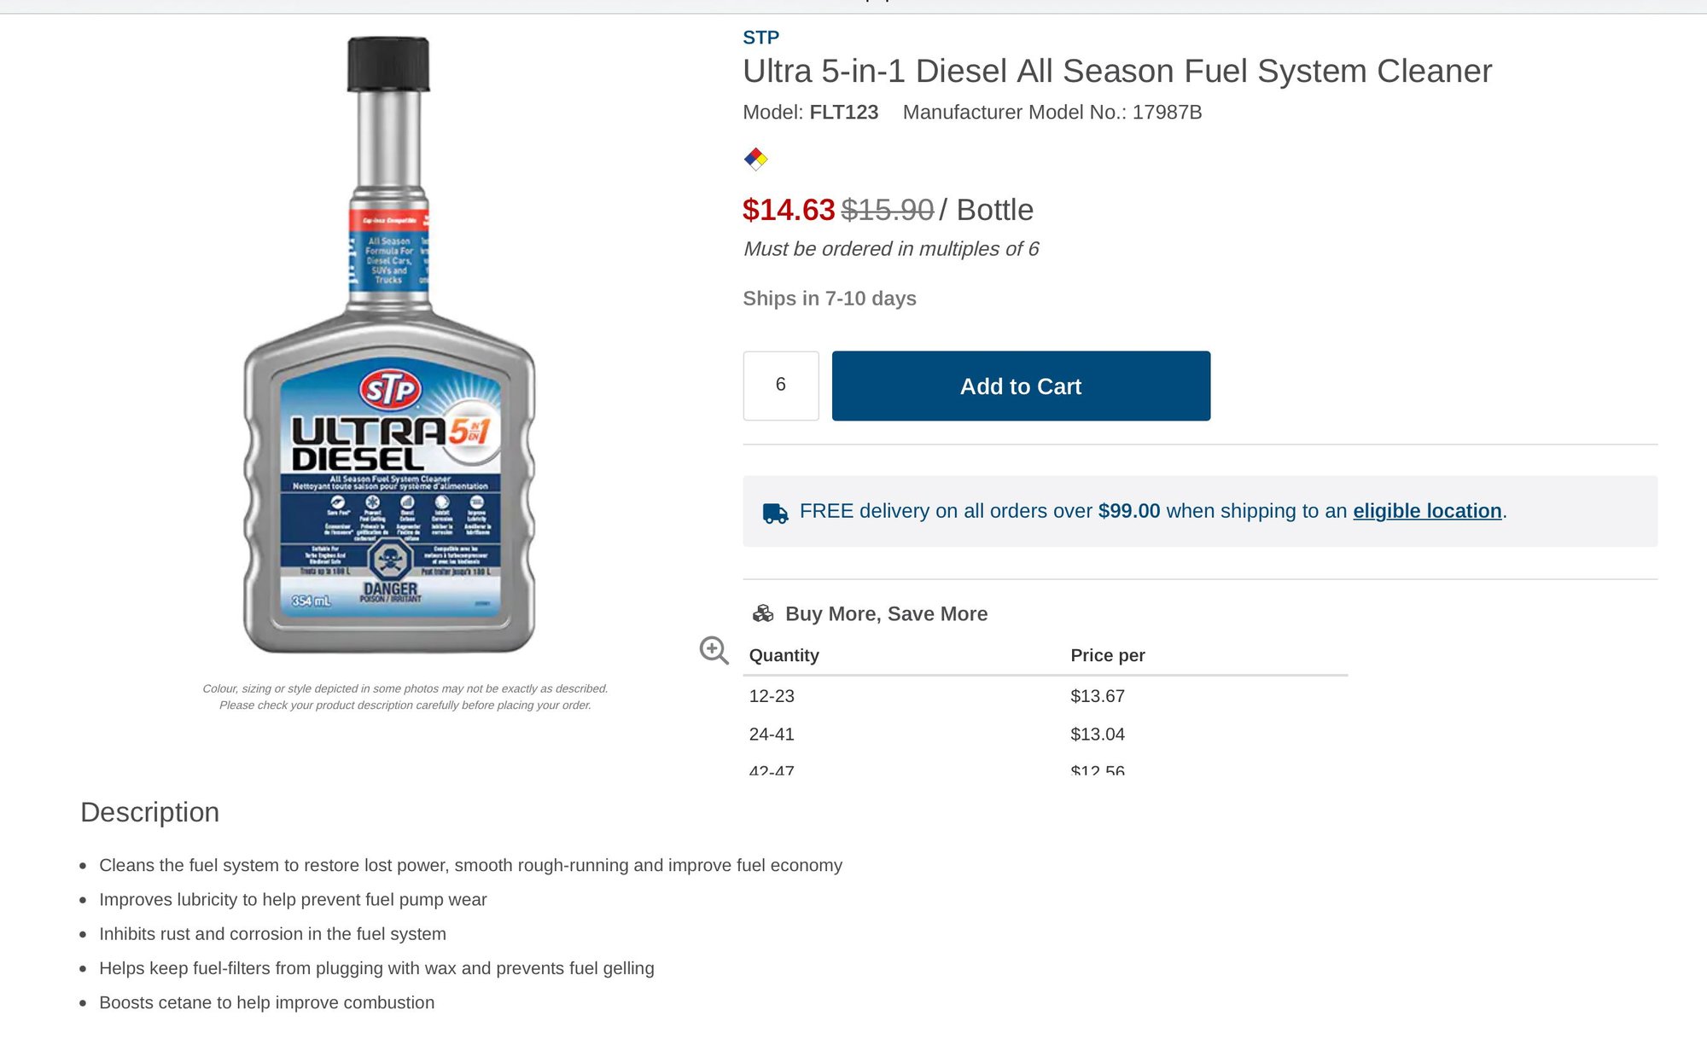Select the multiples of 6 order note
This screenshot has height=1039, width=1707.
pyautogui.click(x=890, y=248)
